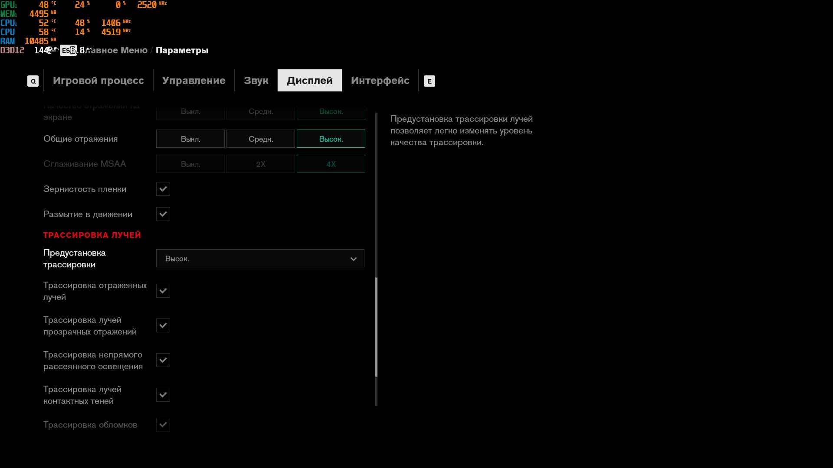Toggle Трассировка лучей прозрачных отражений checkbox
Screen dimensions: 833x468
click(163, 325)
